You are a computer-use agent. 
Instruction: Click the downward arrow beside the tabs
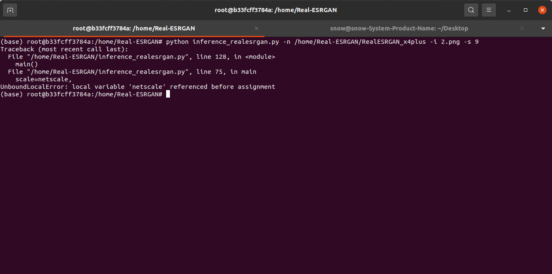543,28
